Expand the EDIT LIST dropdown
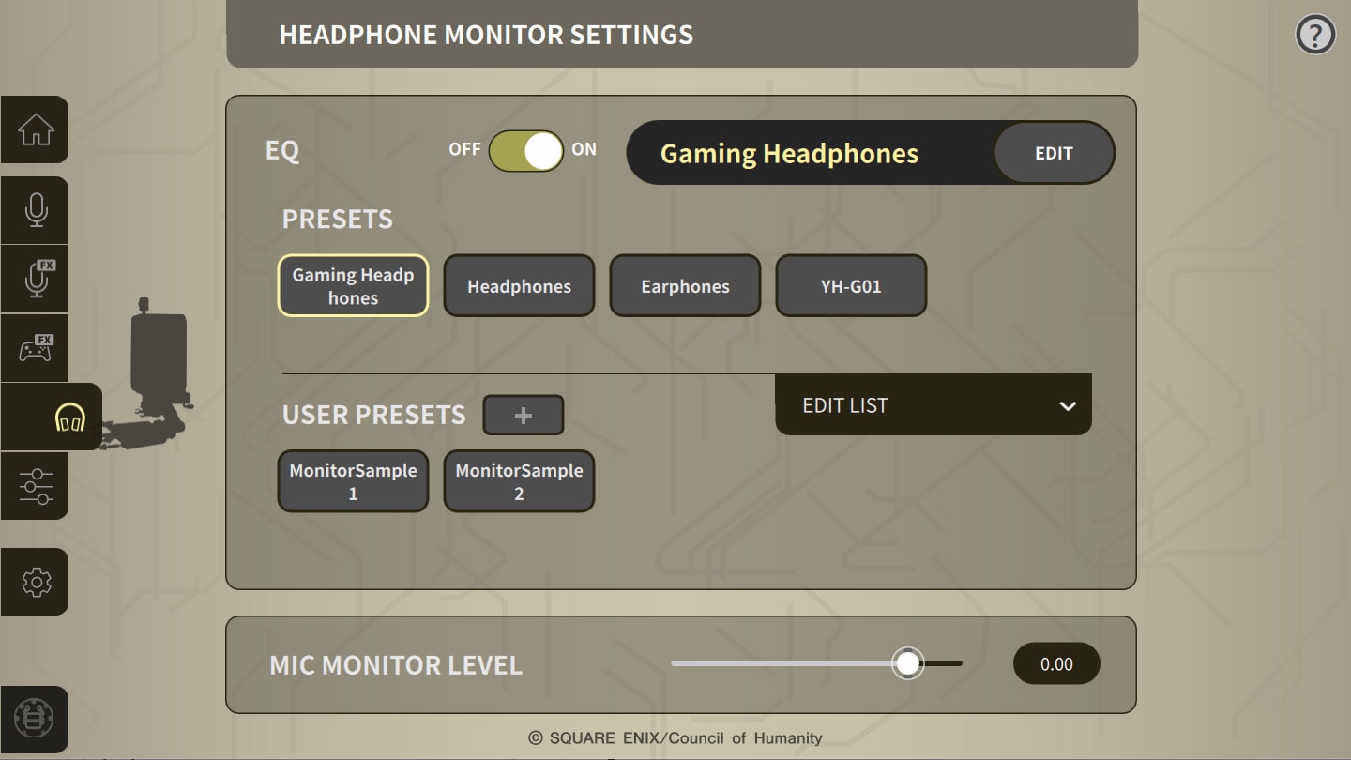The image size is (1351, 760). tap(933, 404)
